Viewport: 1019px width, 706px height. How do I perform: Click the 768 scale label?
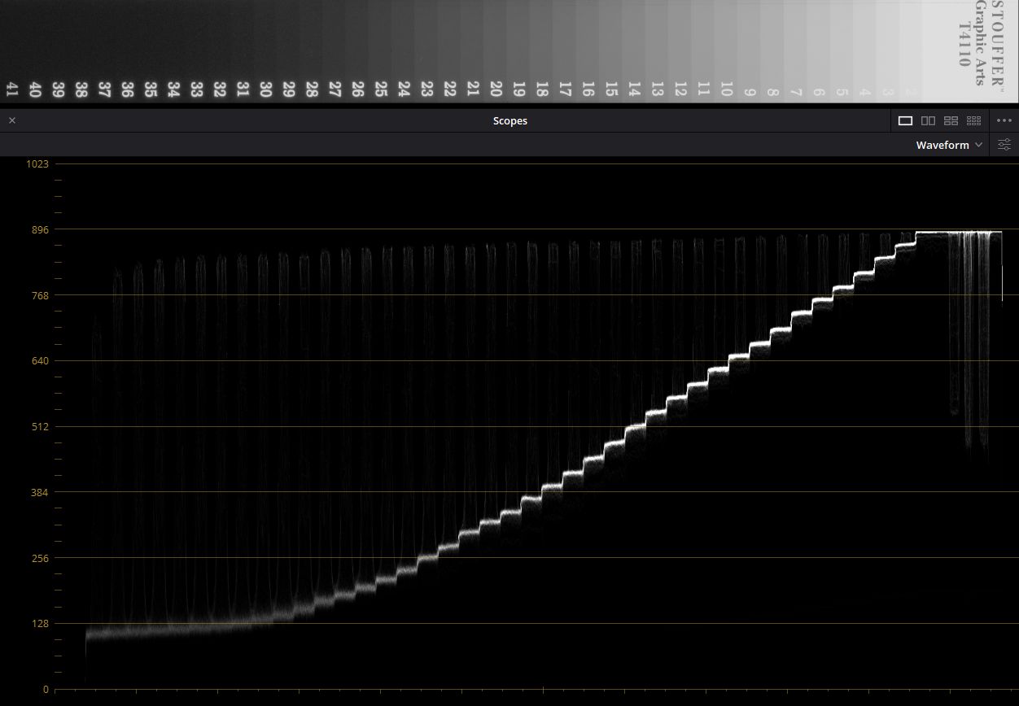[x=40, y=295]
